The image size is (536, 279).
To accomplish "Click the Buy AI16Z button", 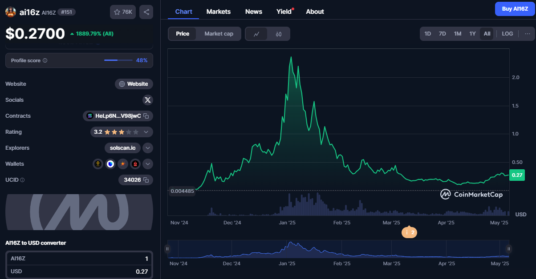I will click(x=515, y=9).
